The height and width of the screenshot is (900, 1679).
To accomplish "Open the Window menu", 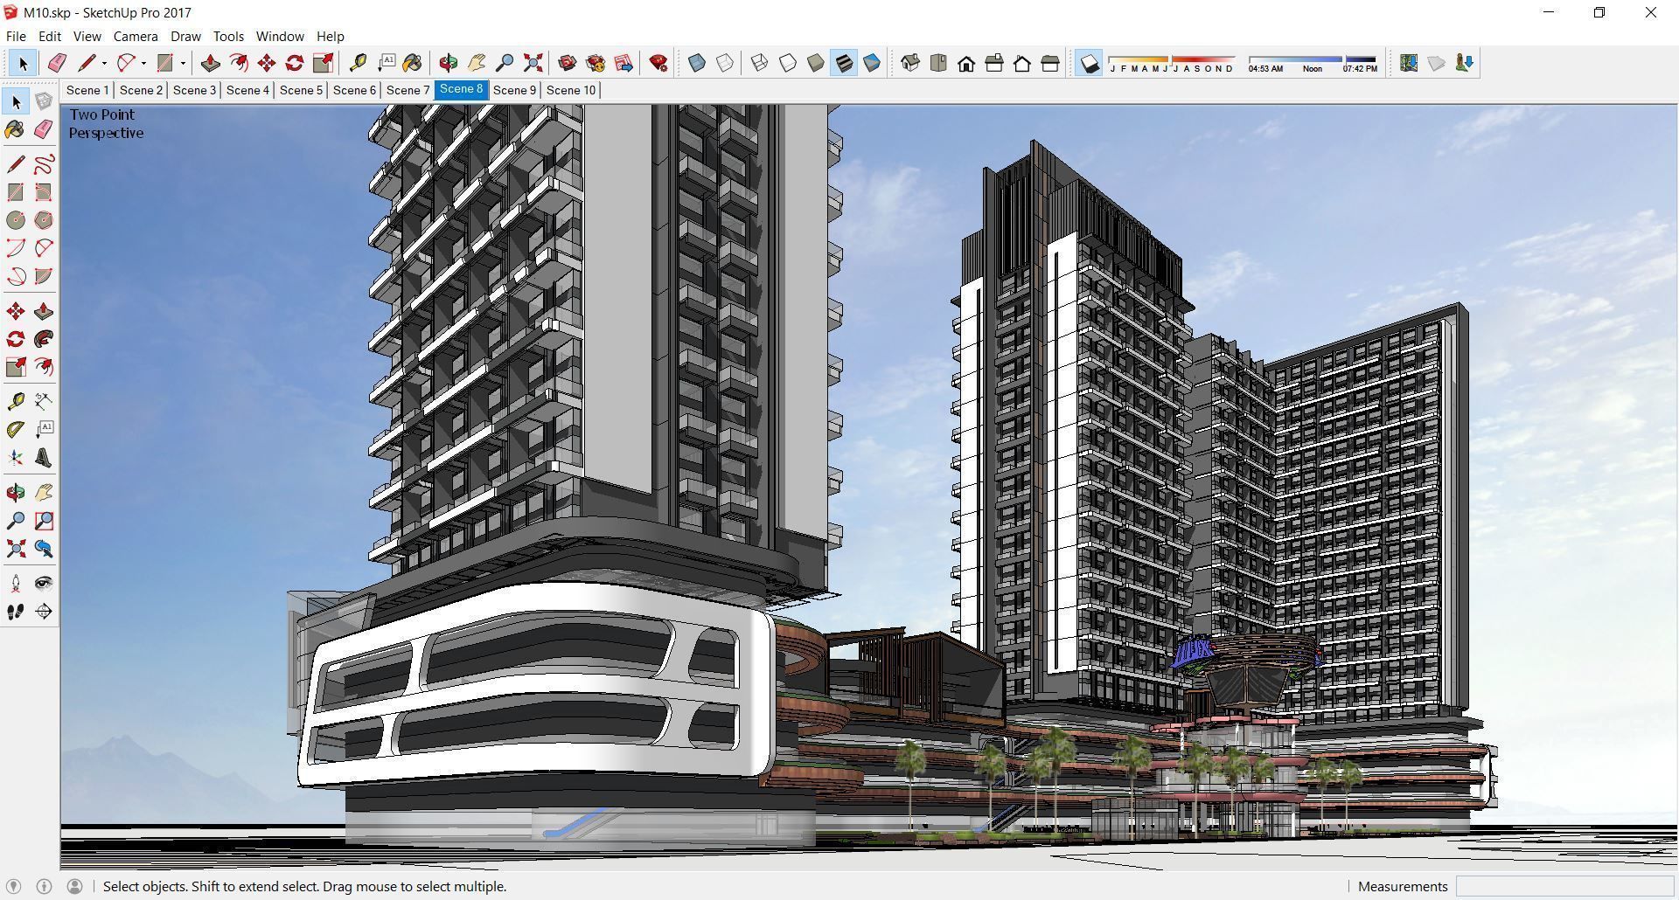I will click(280, 36).
